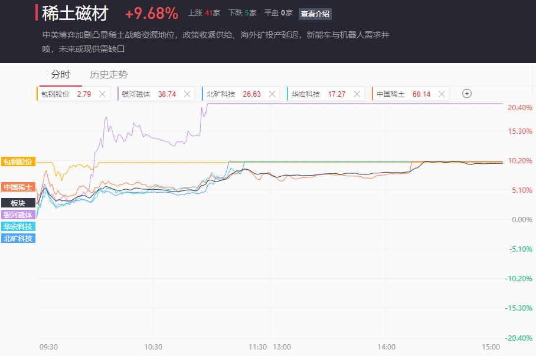Remove 包钢股份 from the comparison chips

click(102, 94)
